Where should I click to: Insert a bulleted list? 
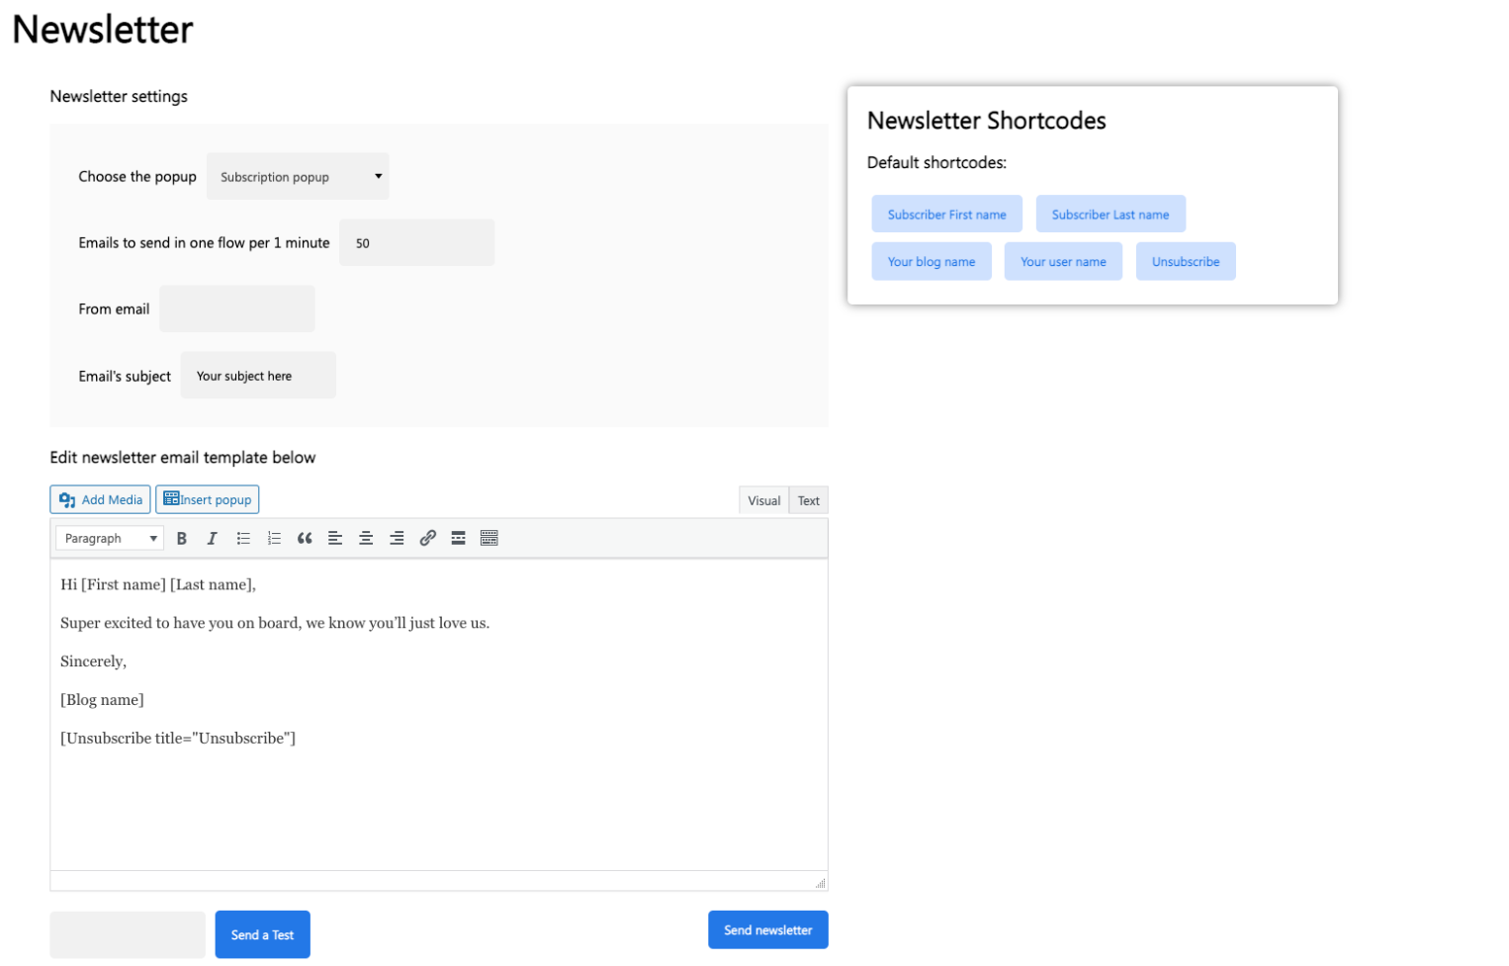tap(243, 539)
